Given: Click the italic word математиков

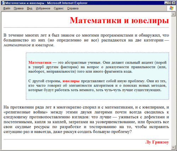Looking at the screenshot, I should 17,45.
